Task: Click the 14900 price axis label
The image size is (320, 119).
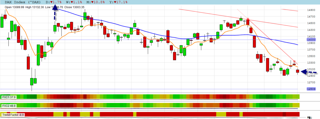Action: [311, 10]
